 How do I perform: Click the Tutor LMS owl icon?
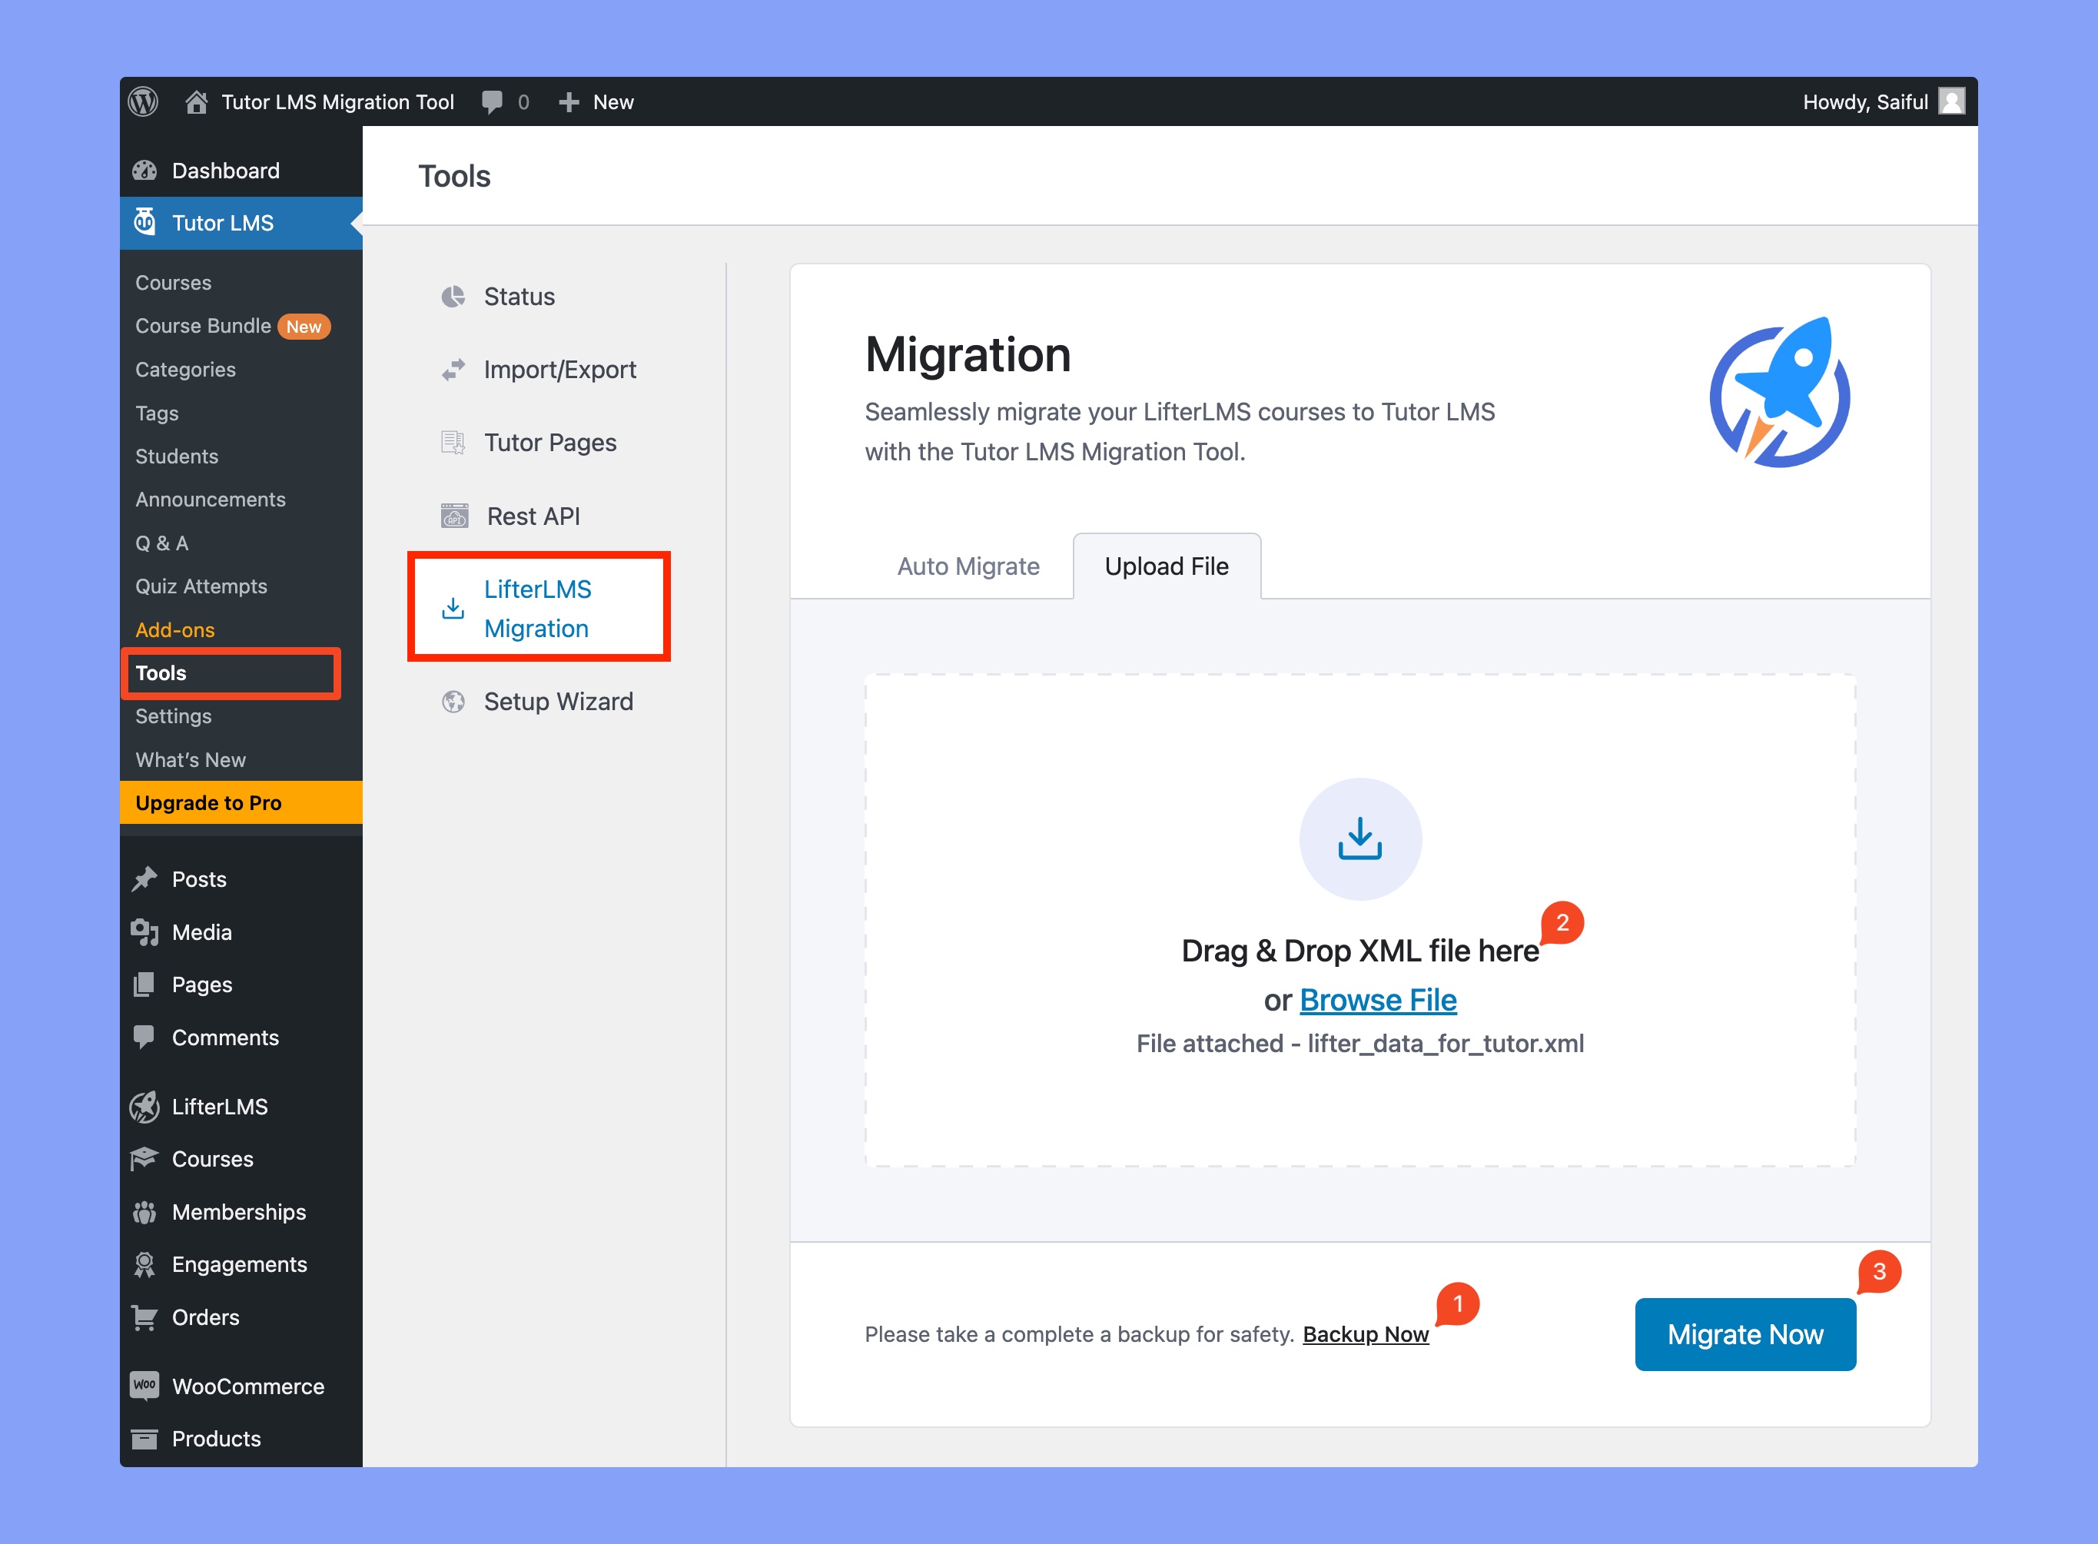144,222
